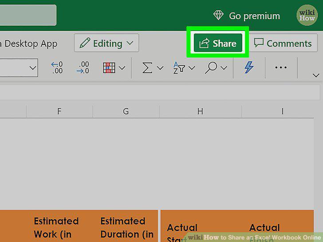Open the number format combo box
The height and width of the screenshot is (242, 323).
click(19, 68)
